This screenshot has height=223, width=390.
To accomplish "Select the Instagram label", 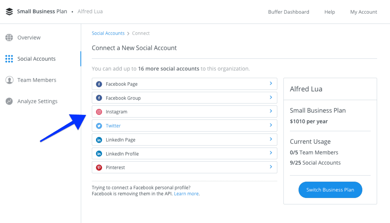I will point(116,112).
